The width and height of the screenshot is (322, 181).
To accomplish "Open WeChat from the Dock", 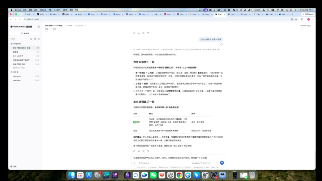I will point(153,175).
